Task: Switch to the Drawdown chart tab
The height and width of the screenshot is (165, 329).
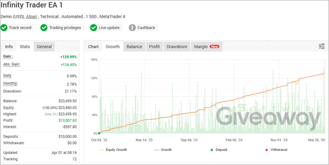Action: pyautogui.click(x=177, y=46)
